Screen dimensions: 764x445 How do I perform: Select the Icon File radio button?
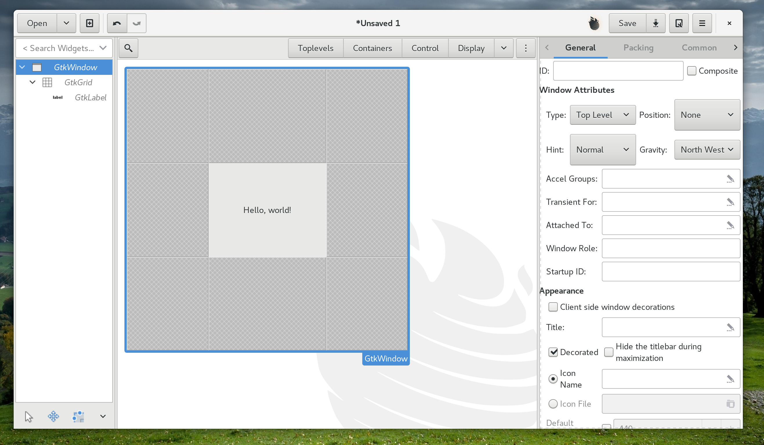coord(553,404)
